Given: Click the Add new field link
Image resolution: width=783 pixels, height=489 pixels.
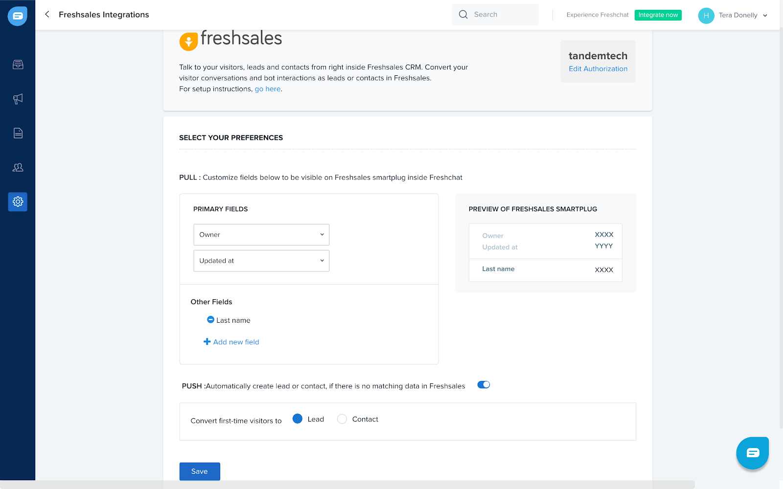Looking at the screenshot, I should (236, 342).
